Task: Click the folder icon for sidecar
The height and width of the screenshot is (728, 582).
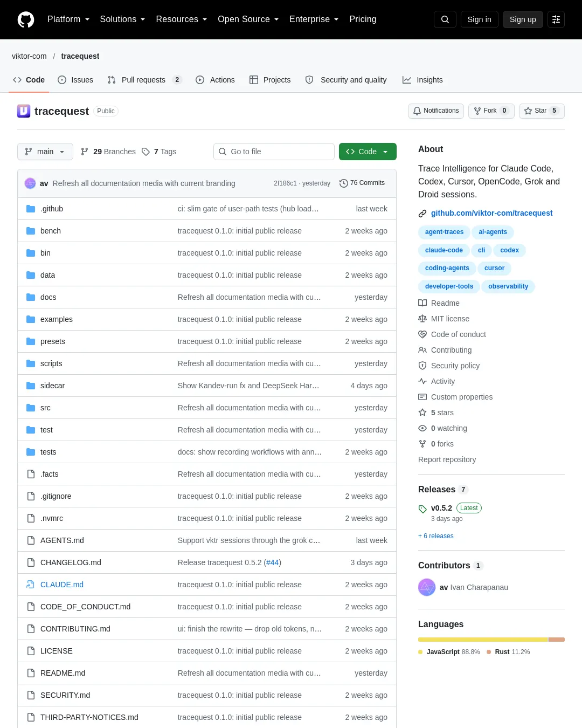Action: click(31, 386)
